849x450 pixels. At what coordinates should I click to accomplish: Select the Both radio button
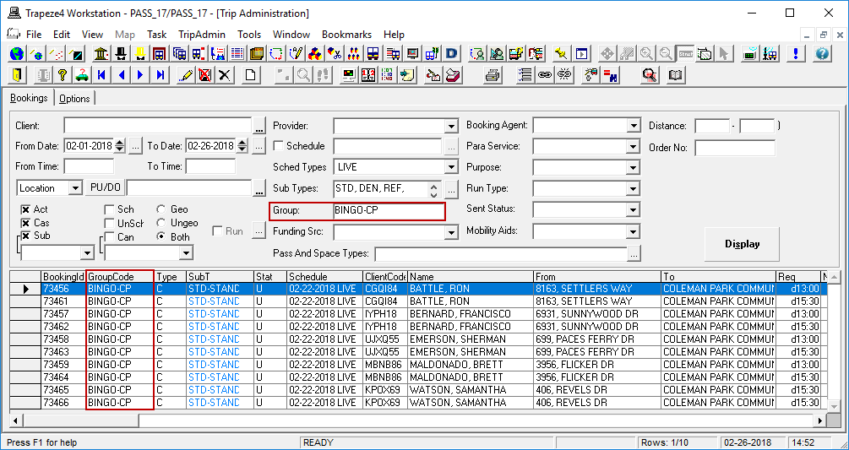pos(161,237)
